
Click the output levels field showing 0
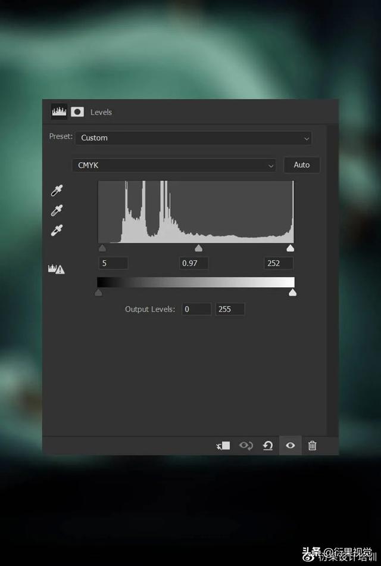(x=196, y=309)
